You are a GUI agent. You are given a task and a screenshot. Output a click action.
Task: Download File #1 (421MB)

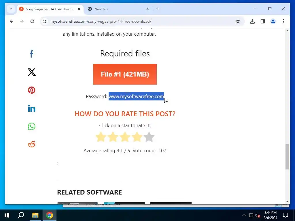[125, 74]
